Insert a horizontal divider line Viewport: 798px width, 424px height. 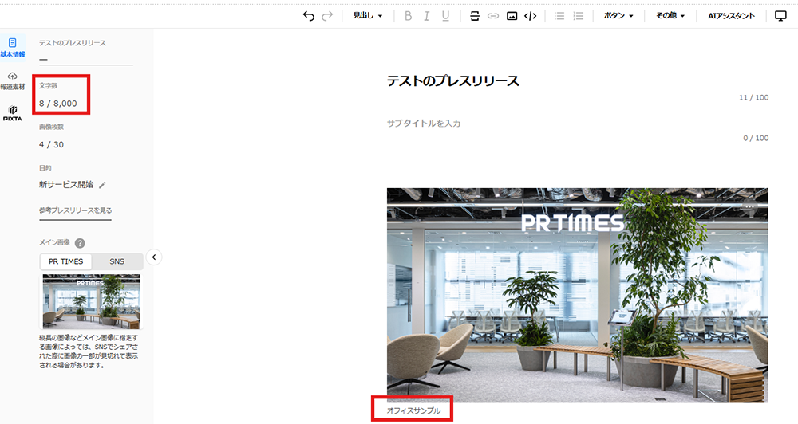click(474, 16)
